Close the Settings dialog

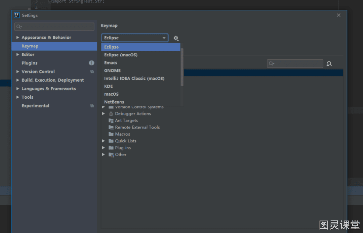tap(338, 15)
